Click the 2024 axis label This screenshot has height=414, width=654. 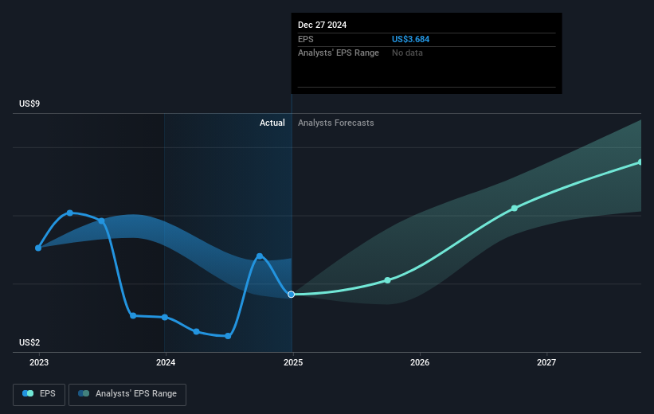coord(166,362)
